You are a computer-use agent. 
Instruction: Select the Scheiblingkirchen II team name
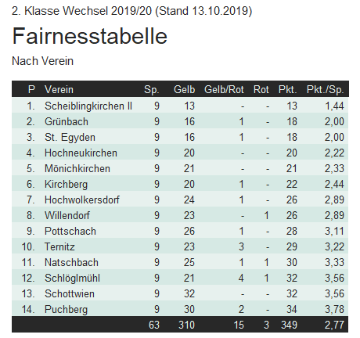coord(88,106)
